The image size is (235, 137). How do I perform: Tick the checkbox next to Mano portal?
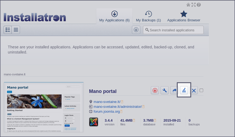(201, 90)
